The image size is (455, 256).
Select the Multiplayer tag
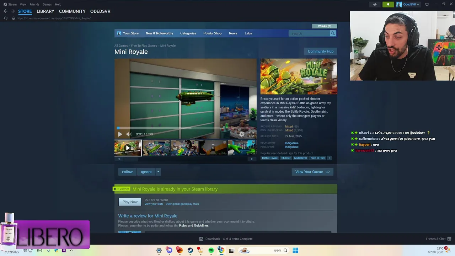tap(300, 158)
